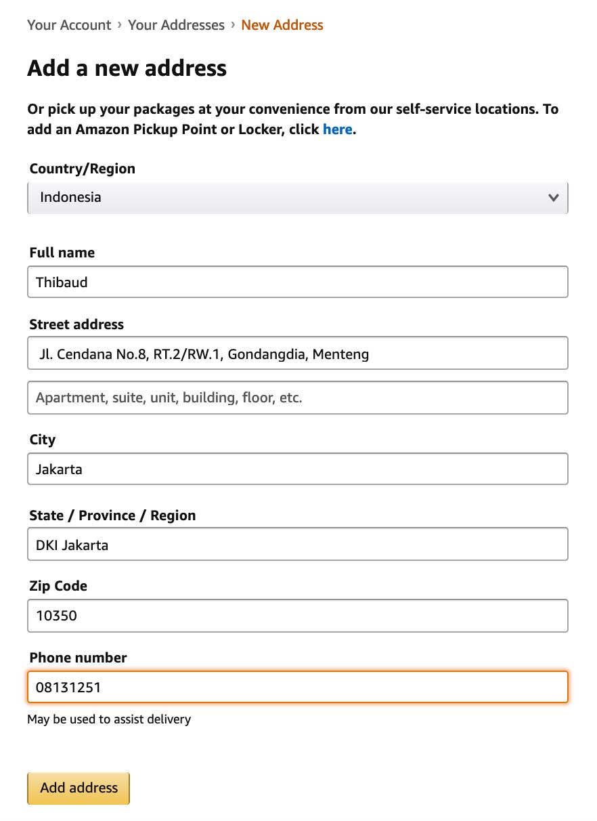Select the New Address breadcrumb item
This screenshot has height=821, width=597.
tap(282, 24)
